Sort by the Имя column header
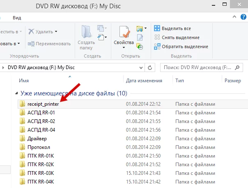248x188 pixels. (x=24, y=81)
